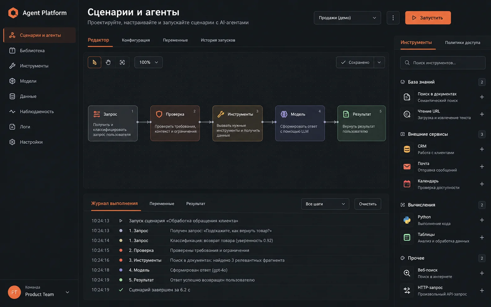Viewport: 491px width, 307px height.
Task: Add the HTTP-запрос tool with plus
Action: [x=482, y=291]
